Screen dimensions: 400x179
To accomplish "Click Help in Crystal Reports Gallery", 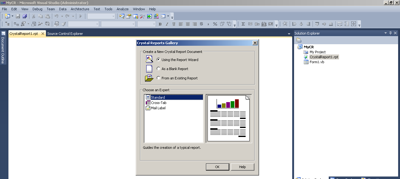I will pos(242,167).
